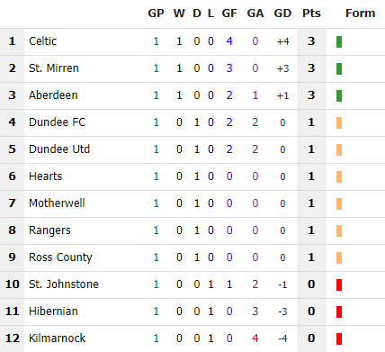This screenshot has width=385, height=352.
Task: Open the Dundee Utd team link
Action: pos(59,149)
